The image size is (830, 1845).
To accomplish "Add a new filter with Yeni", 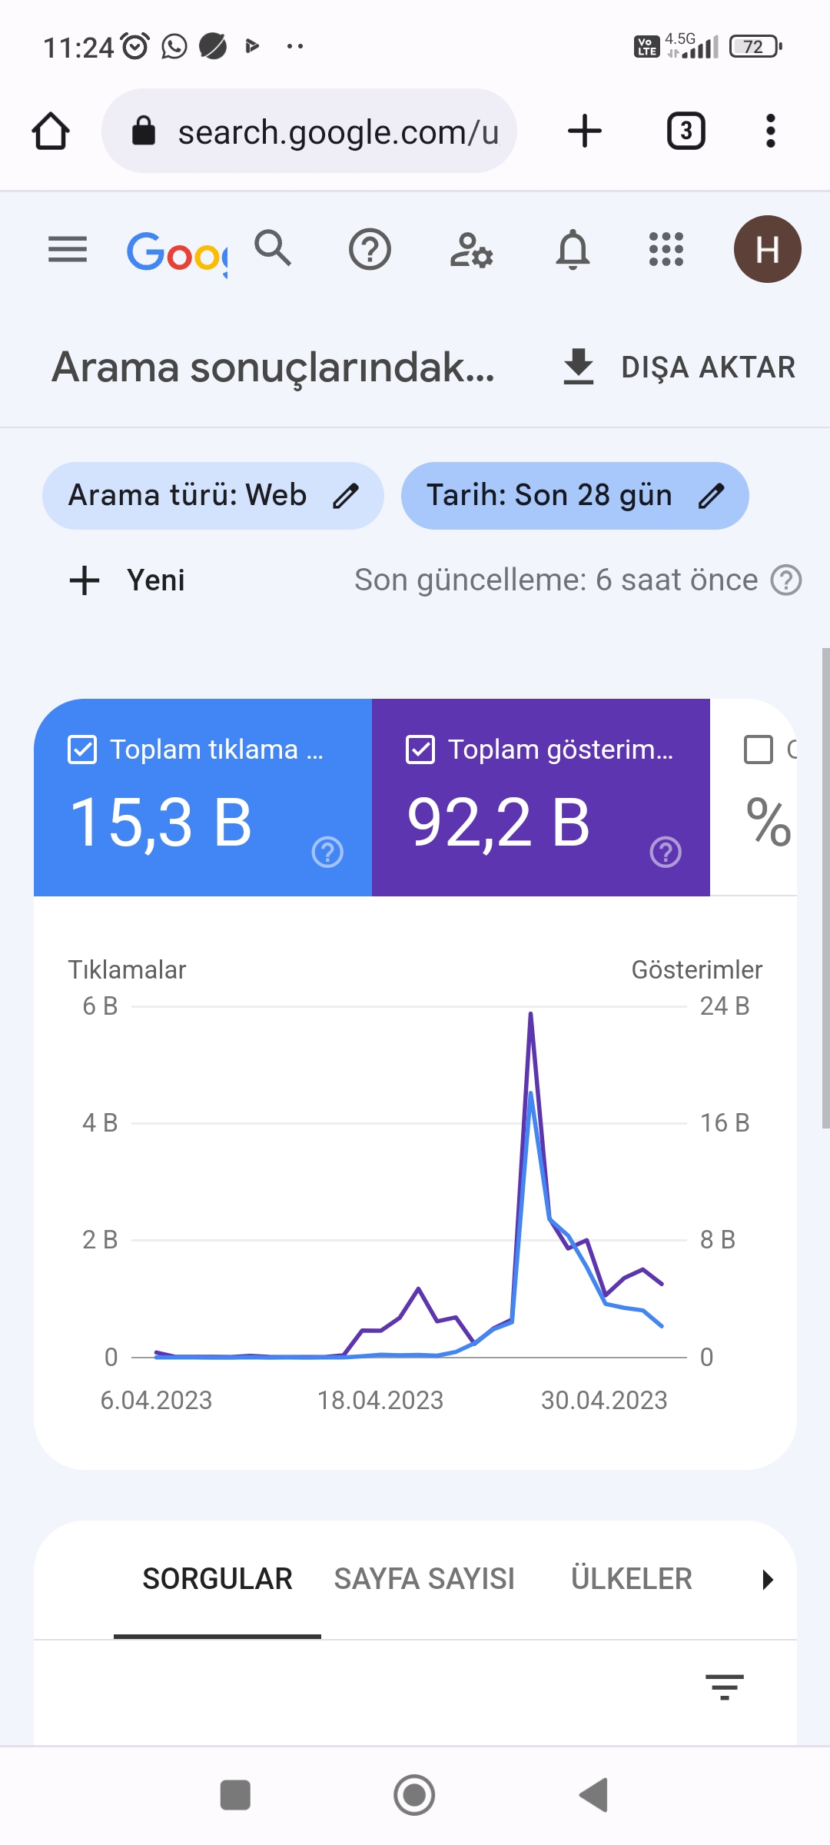I will point(127,580).
